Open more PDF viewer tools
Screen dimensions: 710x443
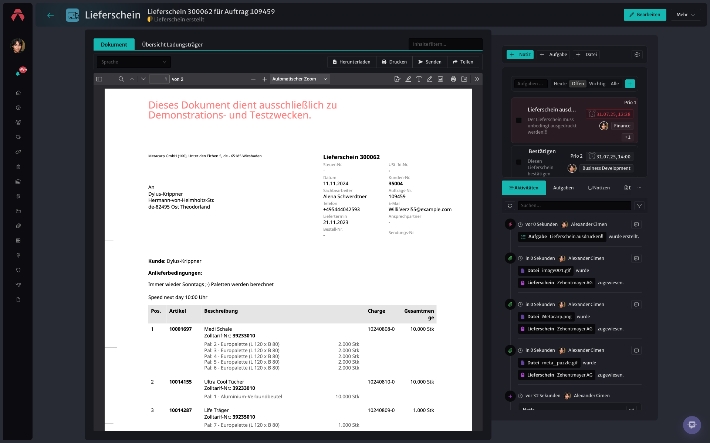(x=477, y=79)
